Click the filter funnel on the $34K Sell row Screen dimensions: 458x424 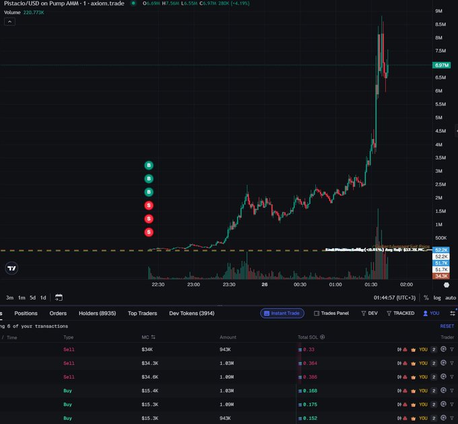coord(452,349)
